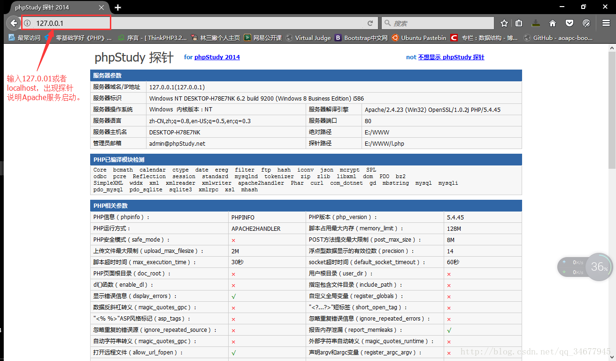Go back with the browser back arrow
Screen dimensions: 616x361
(13, 23)
